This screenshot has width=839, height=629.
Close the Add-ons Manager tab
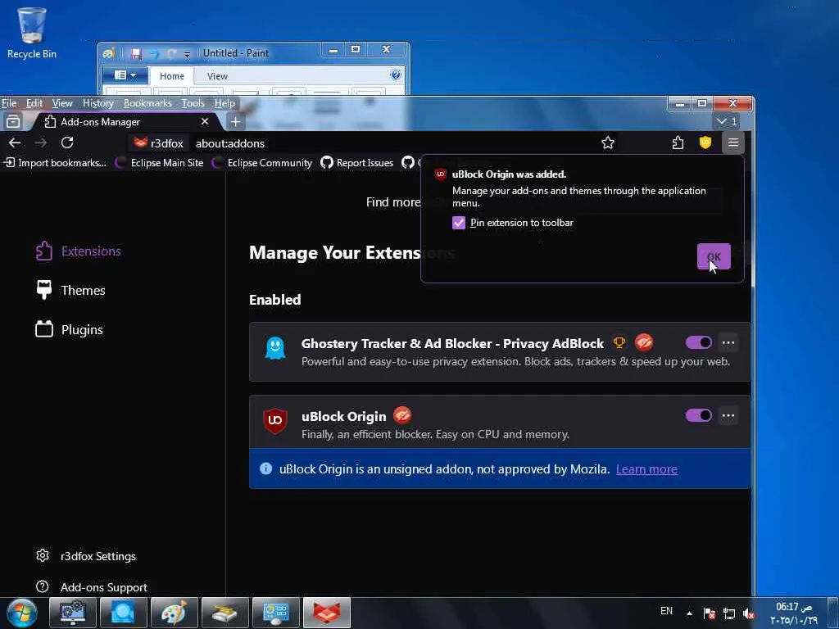point(204,122)
